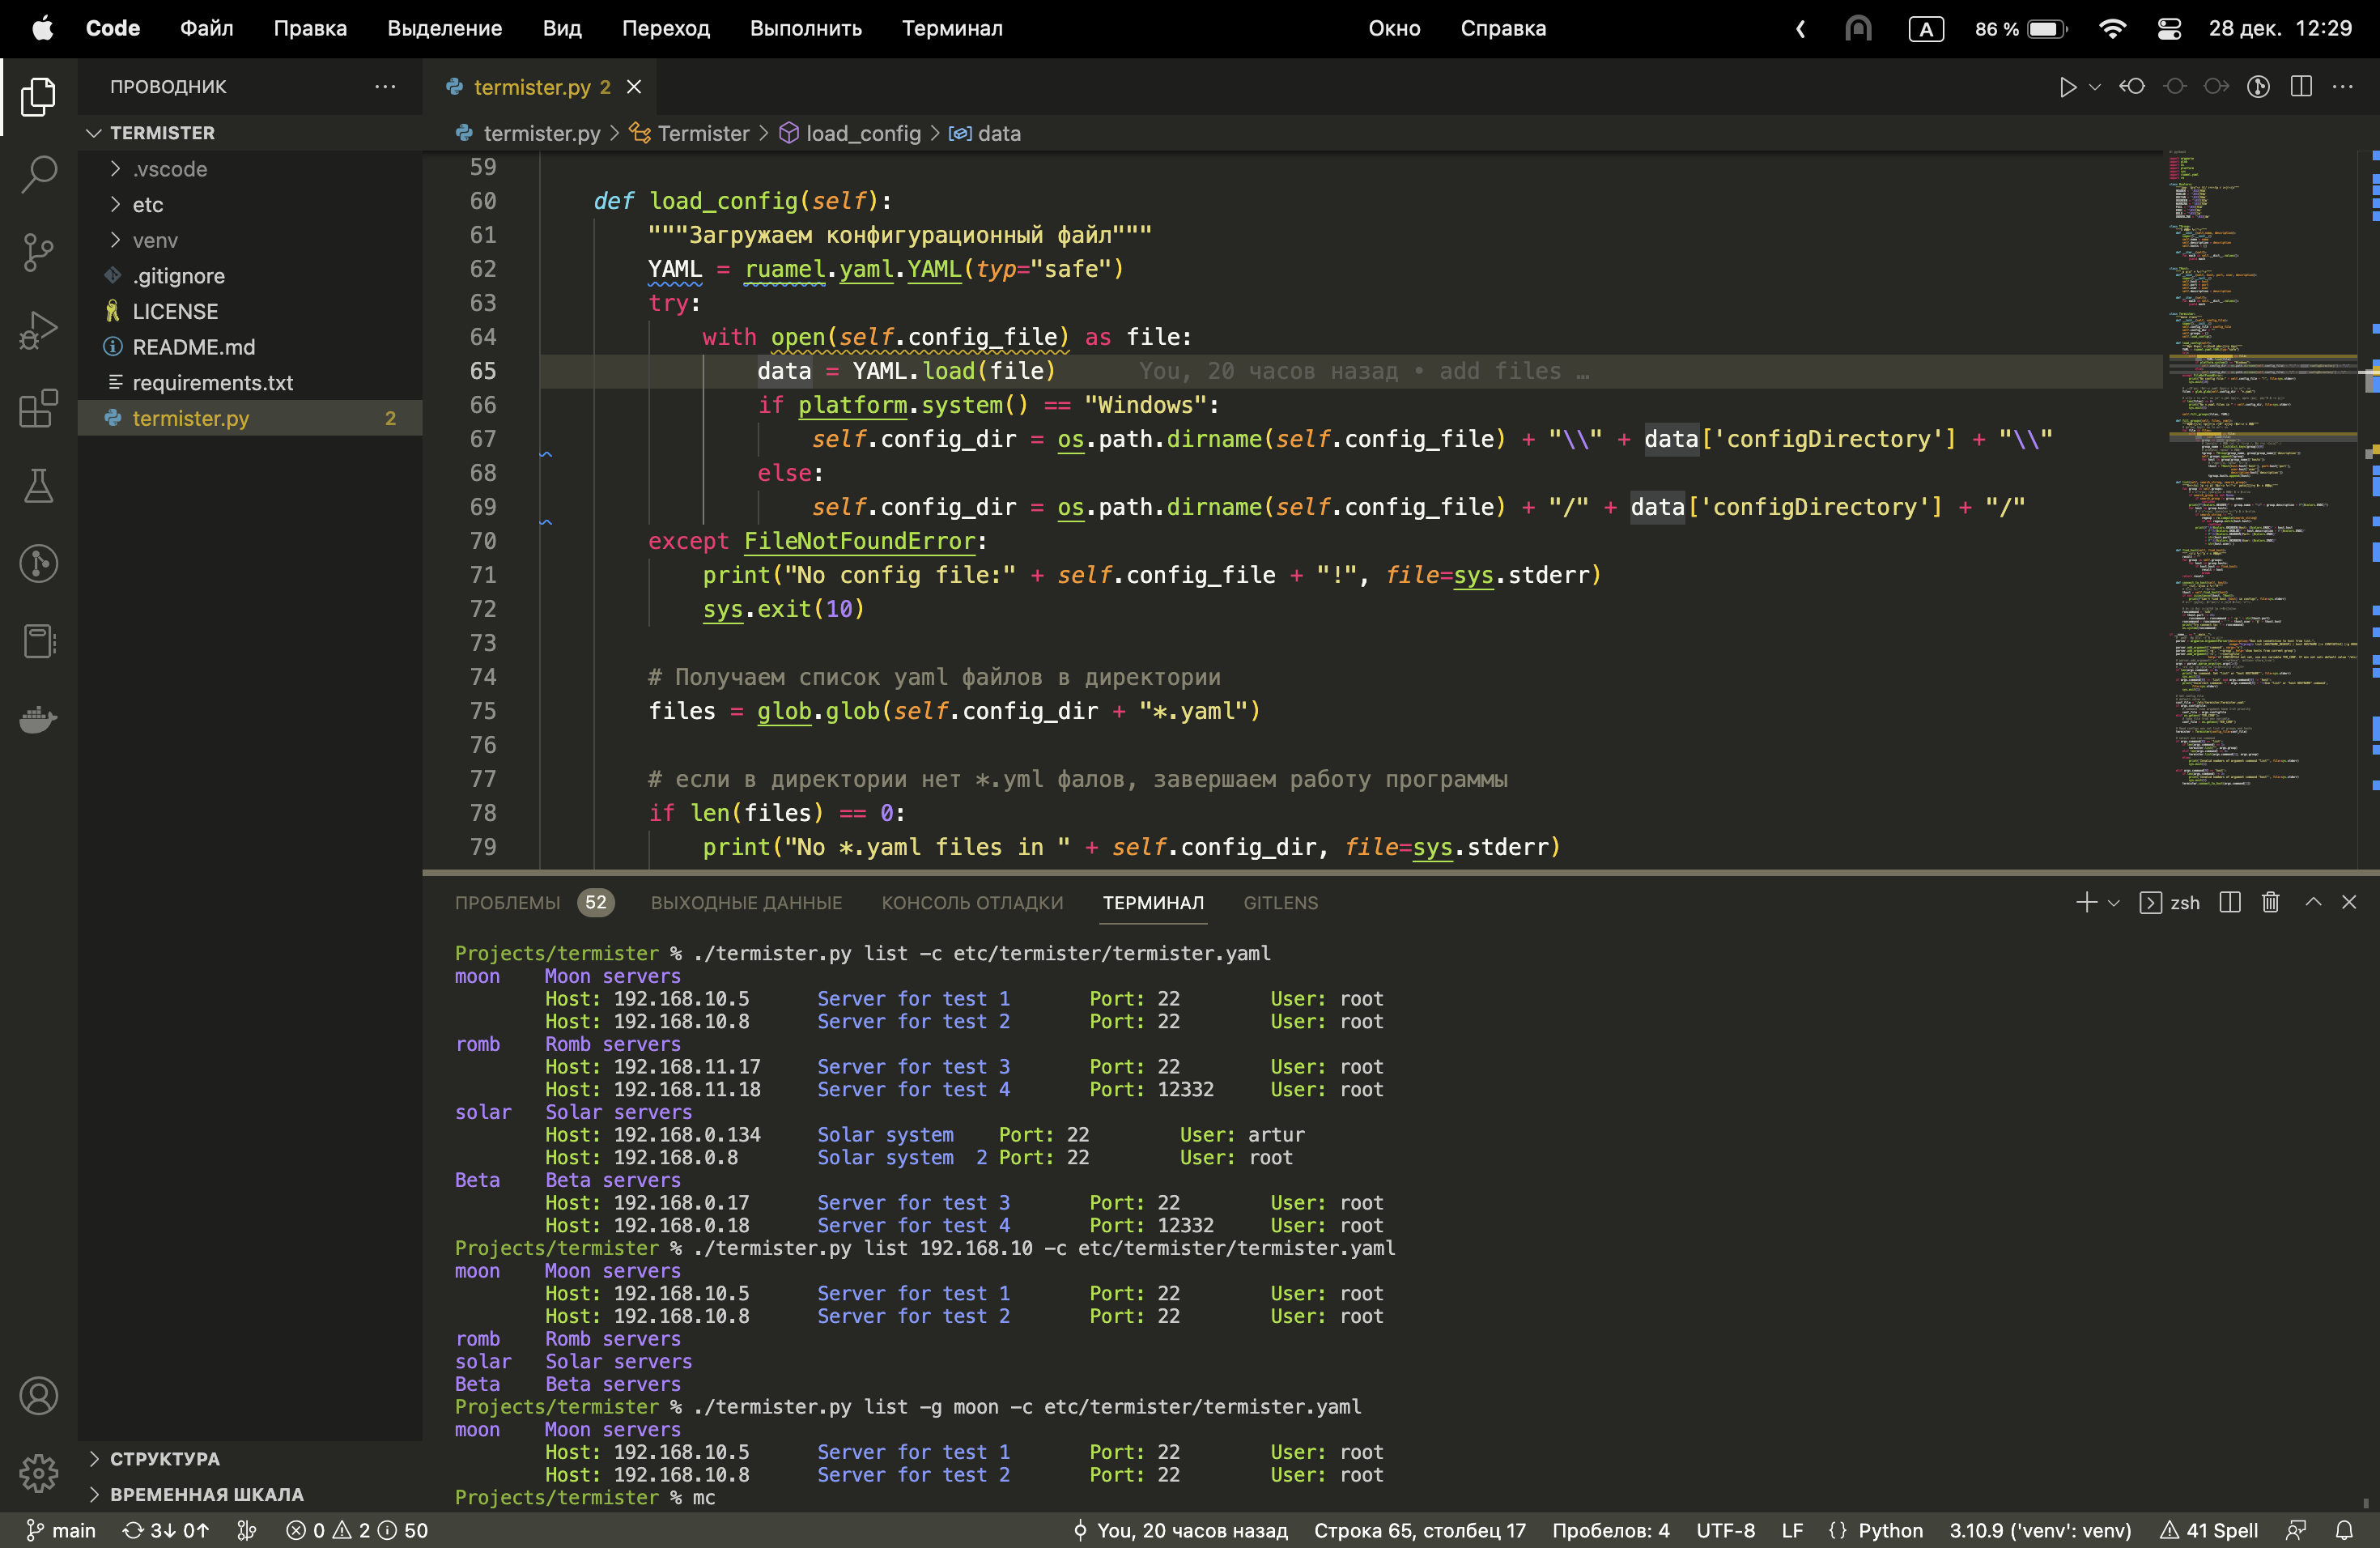This screenshot has width=2380, height=1548.
Task: Open the Файл menu
Action: pos(206,28)
